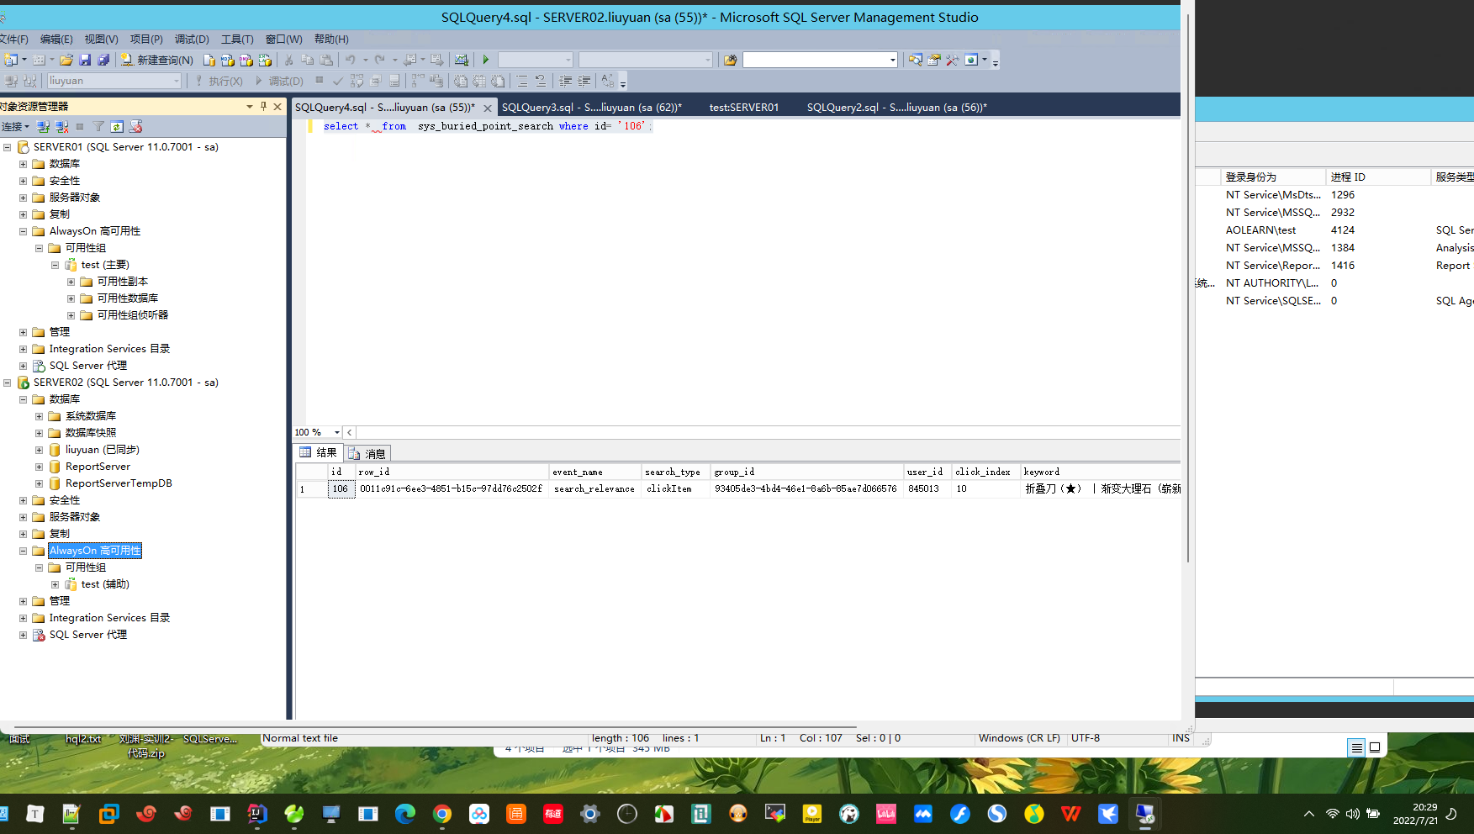Click the Properties window icon
This screenshot has width=1474, height=834.
[x=934, y=60]
